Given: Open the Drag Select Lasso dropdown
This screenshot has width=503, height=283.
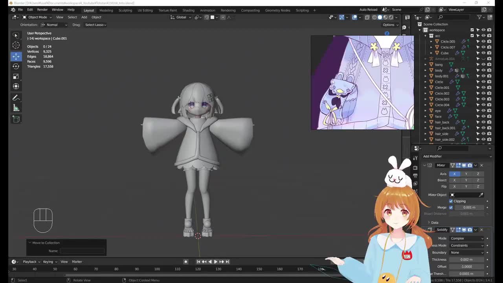Looking at the screenshot, I should pyautogui.click(x=95, y=25).
